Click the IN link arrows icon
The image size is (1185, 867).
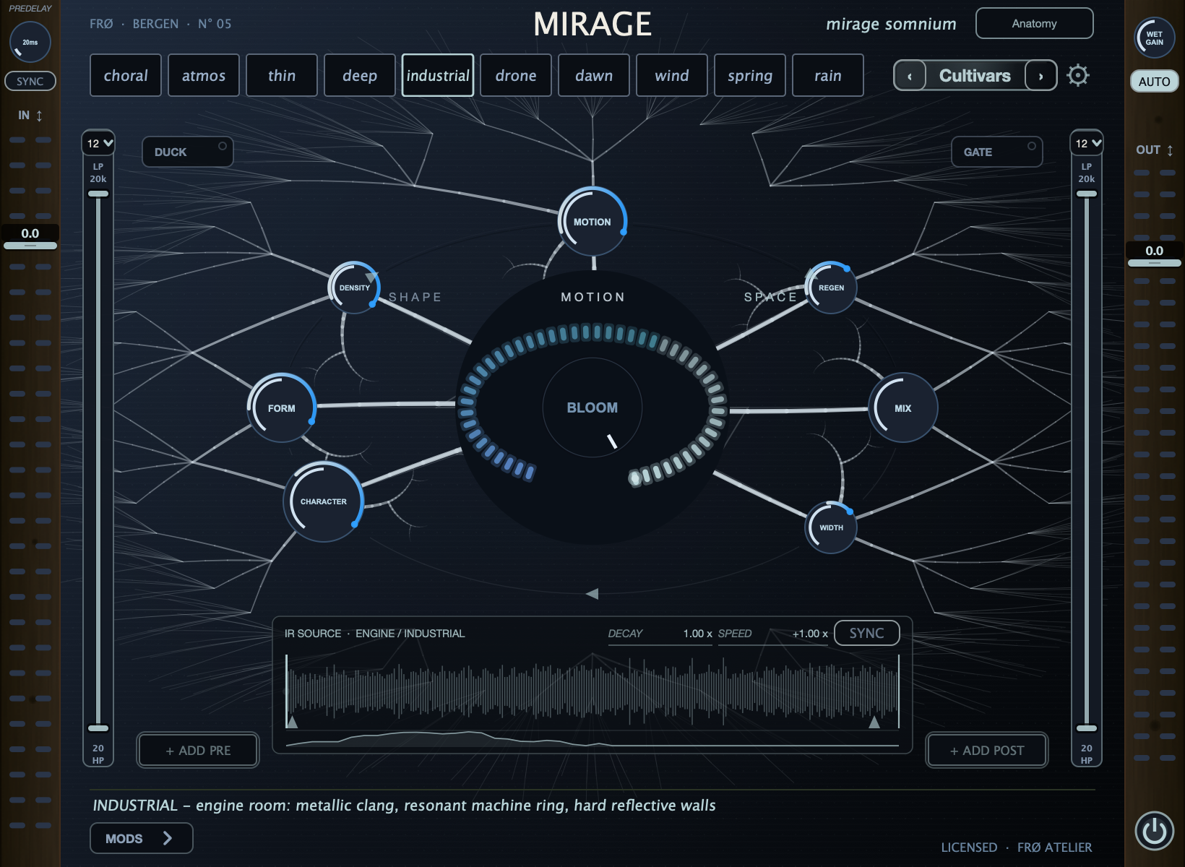click(x=39, y=116)
